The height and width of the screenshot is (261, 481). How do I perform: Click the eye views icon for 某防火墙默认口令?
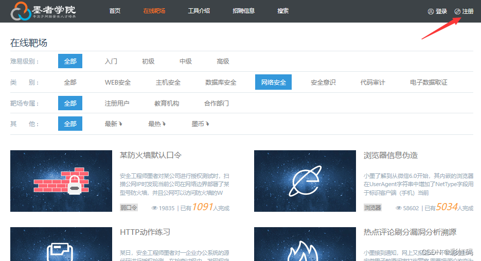click(x=155, y=208)
